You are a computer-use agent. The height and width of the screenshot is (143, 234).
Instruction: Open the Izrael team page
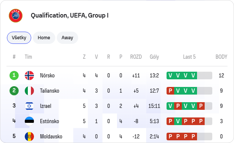pos(46,106)
